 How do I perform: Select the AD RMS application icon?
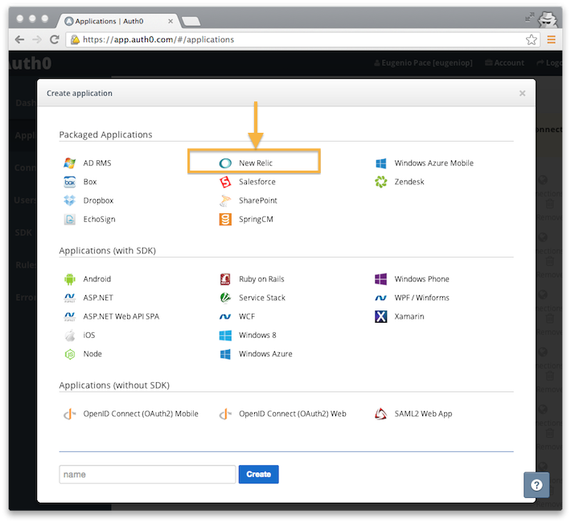[x=69, y=163]
